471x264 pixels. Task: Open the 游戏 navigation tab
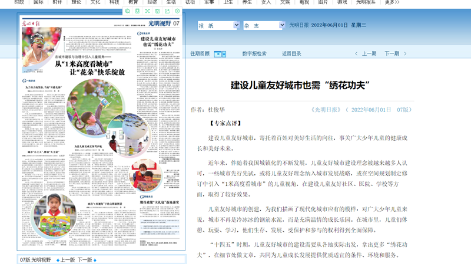point(342,2)
